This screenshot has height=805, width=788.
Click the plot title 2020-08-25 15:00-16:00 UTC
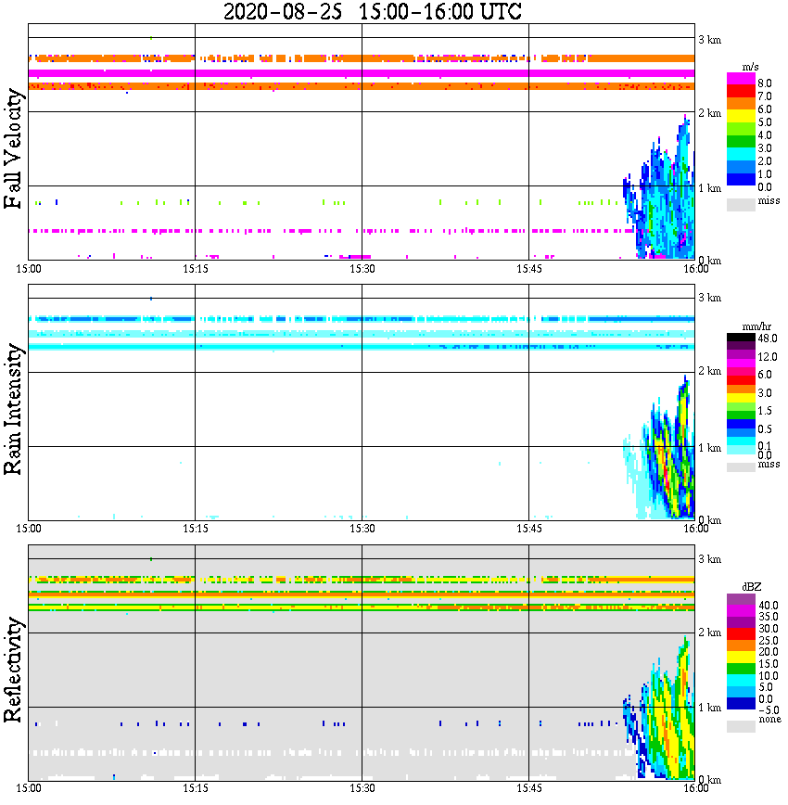(x=372, y=11)
